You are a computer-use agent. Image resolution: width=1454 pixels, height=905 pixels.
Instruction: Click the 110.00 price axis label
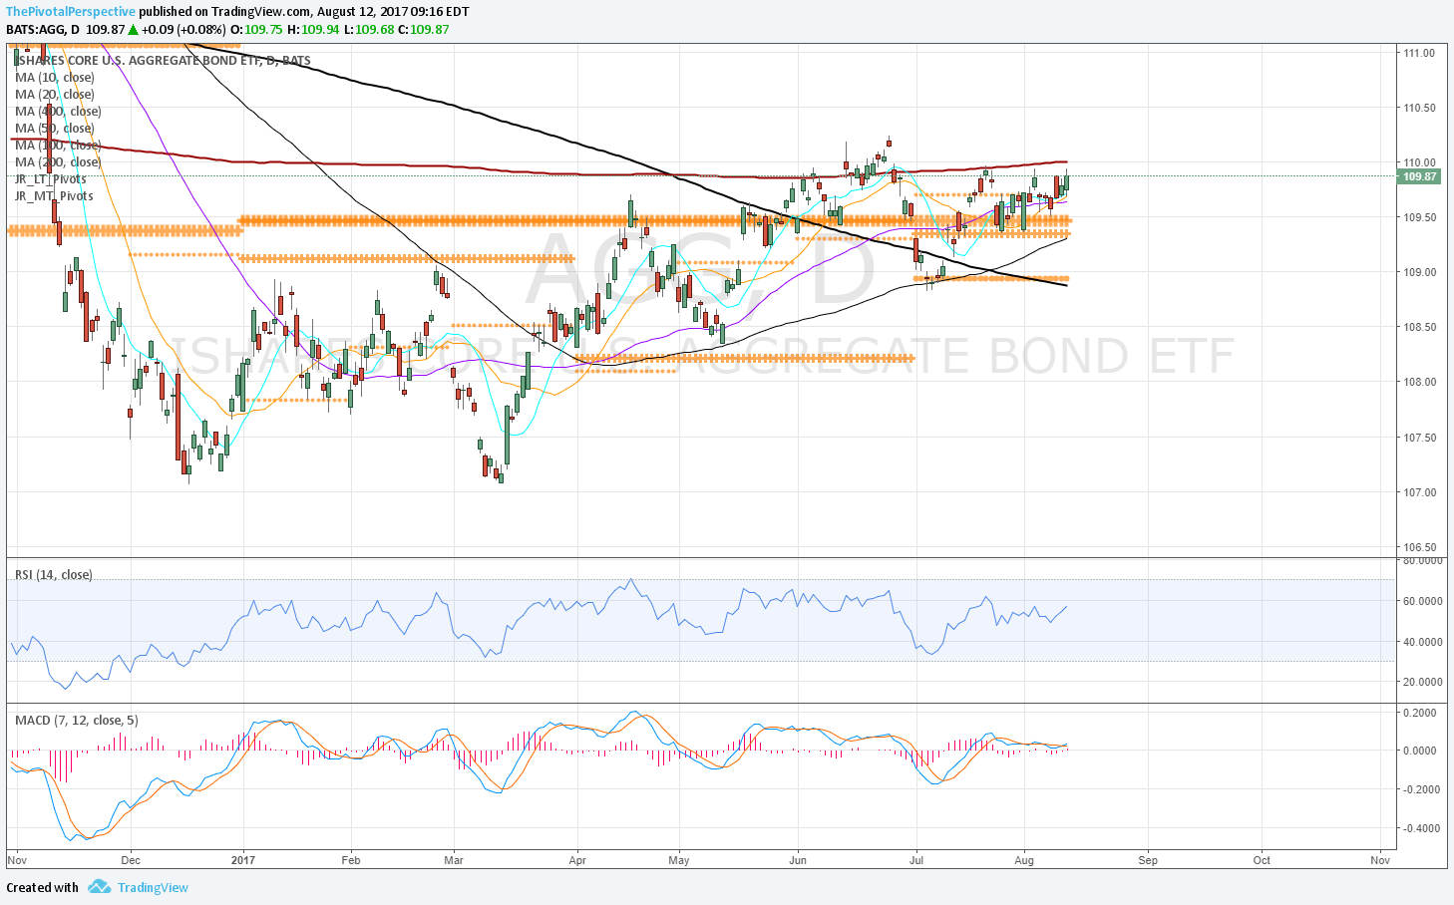(x=1419, y=162)
